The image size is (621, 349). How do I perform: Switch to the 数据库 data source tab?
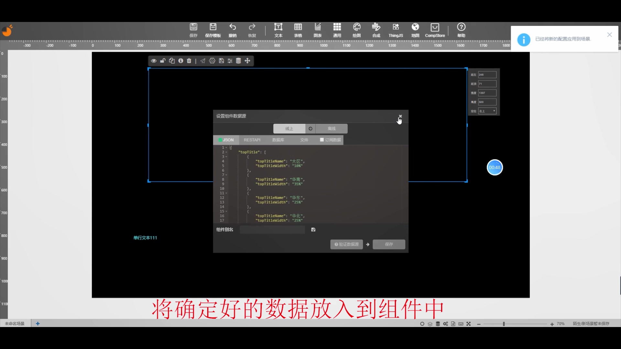click(278, 140)
